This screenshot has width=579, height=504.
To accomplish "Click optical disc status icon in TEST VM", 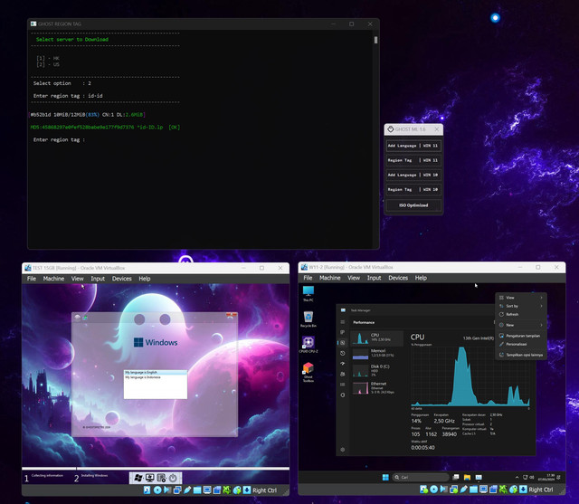I will tap(157, 490).
